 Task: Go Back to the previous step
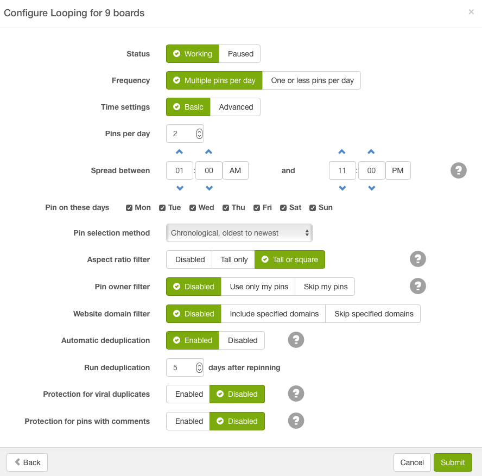(x=27, y=462)
